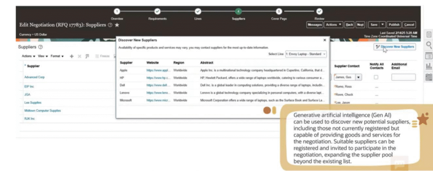Open the Lee Supplies supplier link
This screenshot has height=171, width=433.
point(33,102)
